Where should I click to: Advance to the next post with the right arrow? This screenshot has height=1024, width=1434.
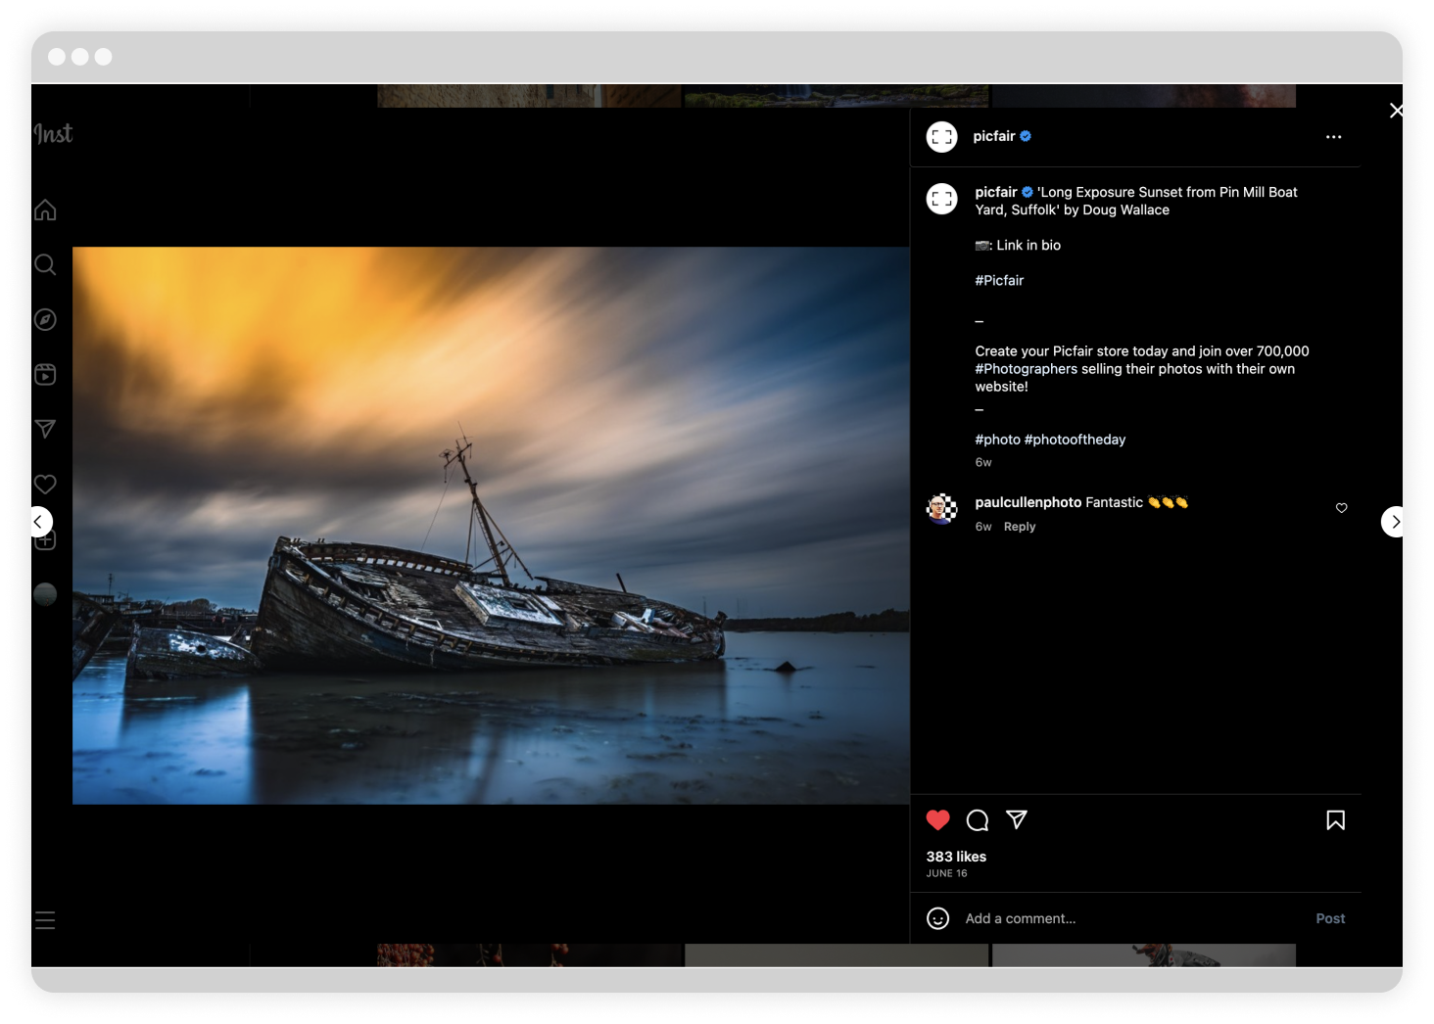pyautogui.click(x=1393, y=522)
